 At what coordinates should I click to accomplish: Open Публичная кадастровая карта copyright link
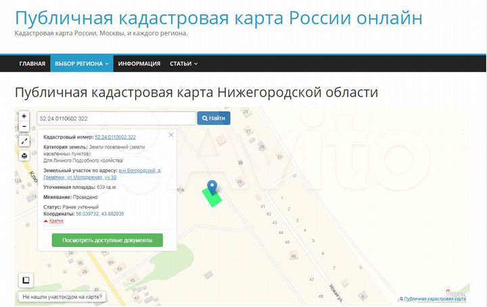click(435, 299)
